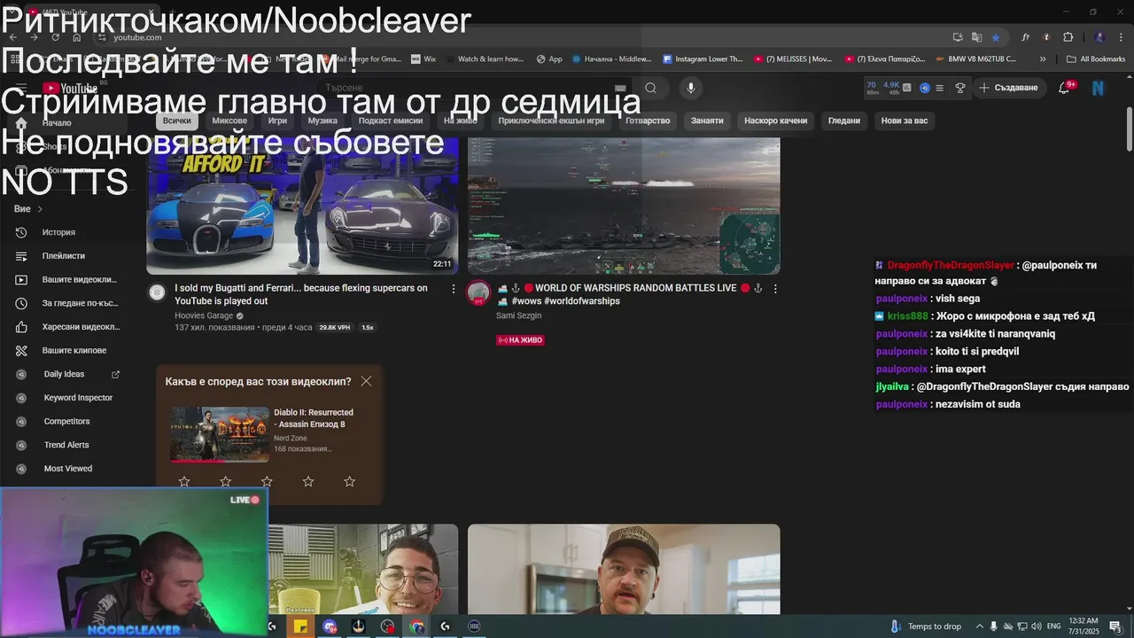Open the Playlists icon in sidebar

click(x=21, y=256)
